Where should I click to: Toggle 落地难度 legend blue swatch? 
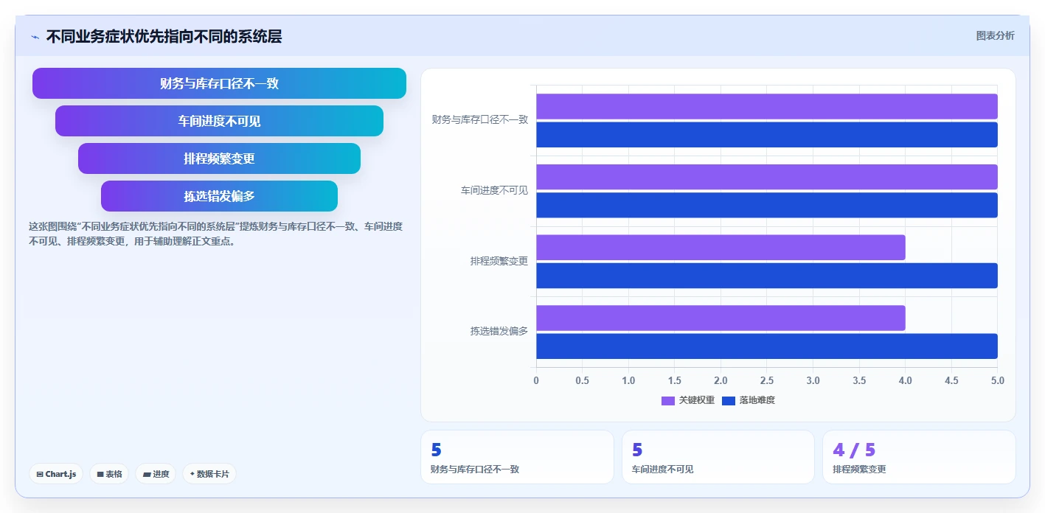(x=729, y=400)
